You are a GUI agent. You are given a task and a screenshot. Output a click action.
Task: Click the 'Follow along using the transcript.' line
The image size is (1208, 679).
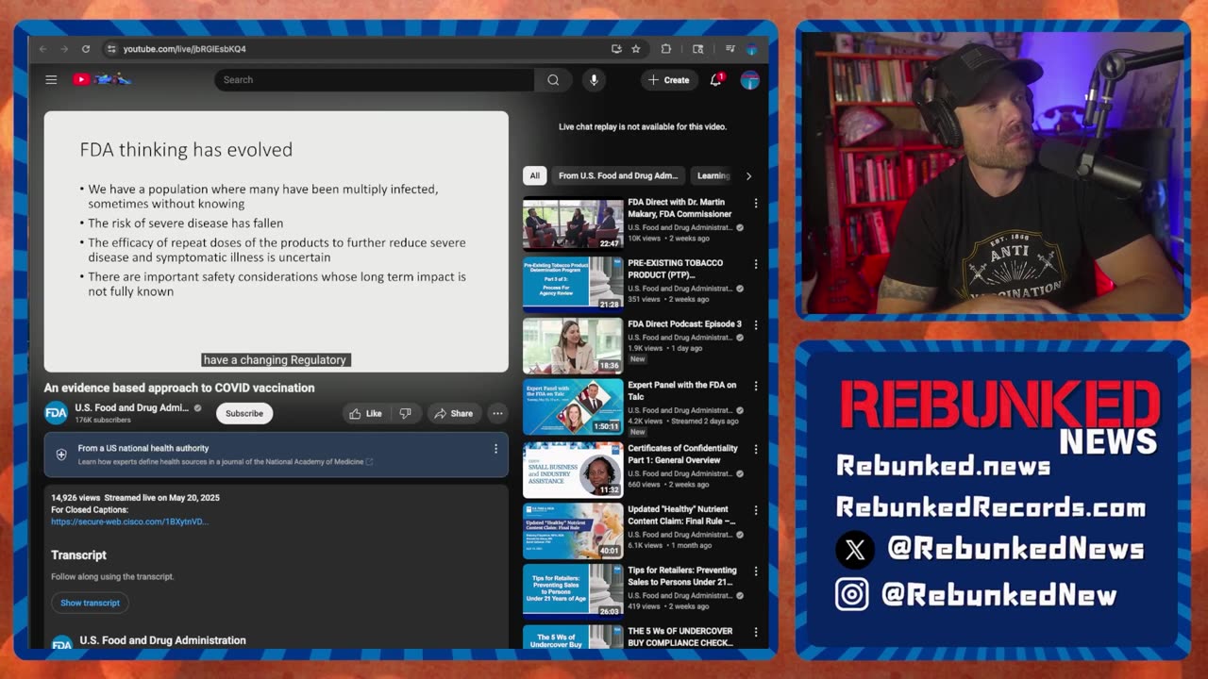pos(112,576)
